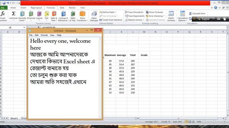
Task: Click the Excel Help question mark icon
Action: 215,8
